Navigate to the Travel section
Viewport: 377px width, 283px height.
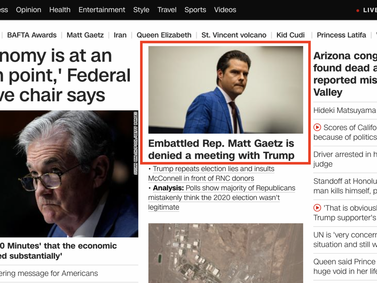click(x=167, y=10)
